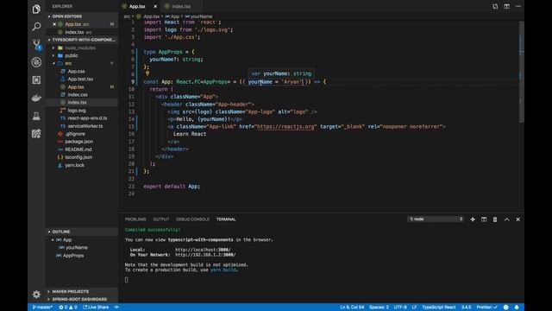Click the master branch indicator
This screenshot has width=552, height=311.
point(42,308)
